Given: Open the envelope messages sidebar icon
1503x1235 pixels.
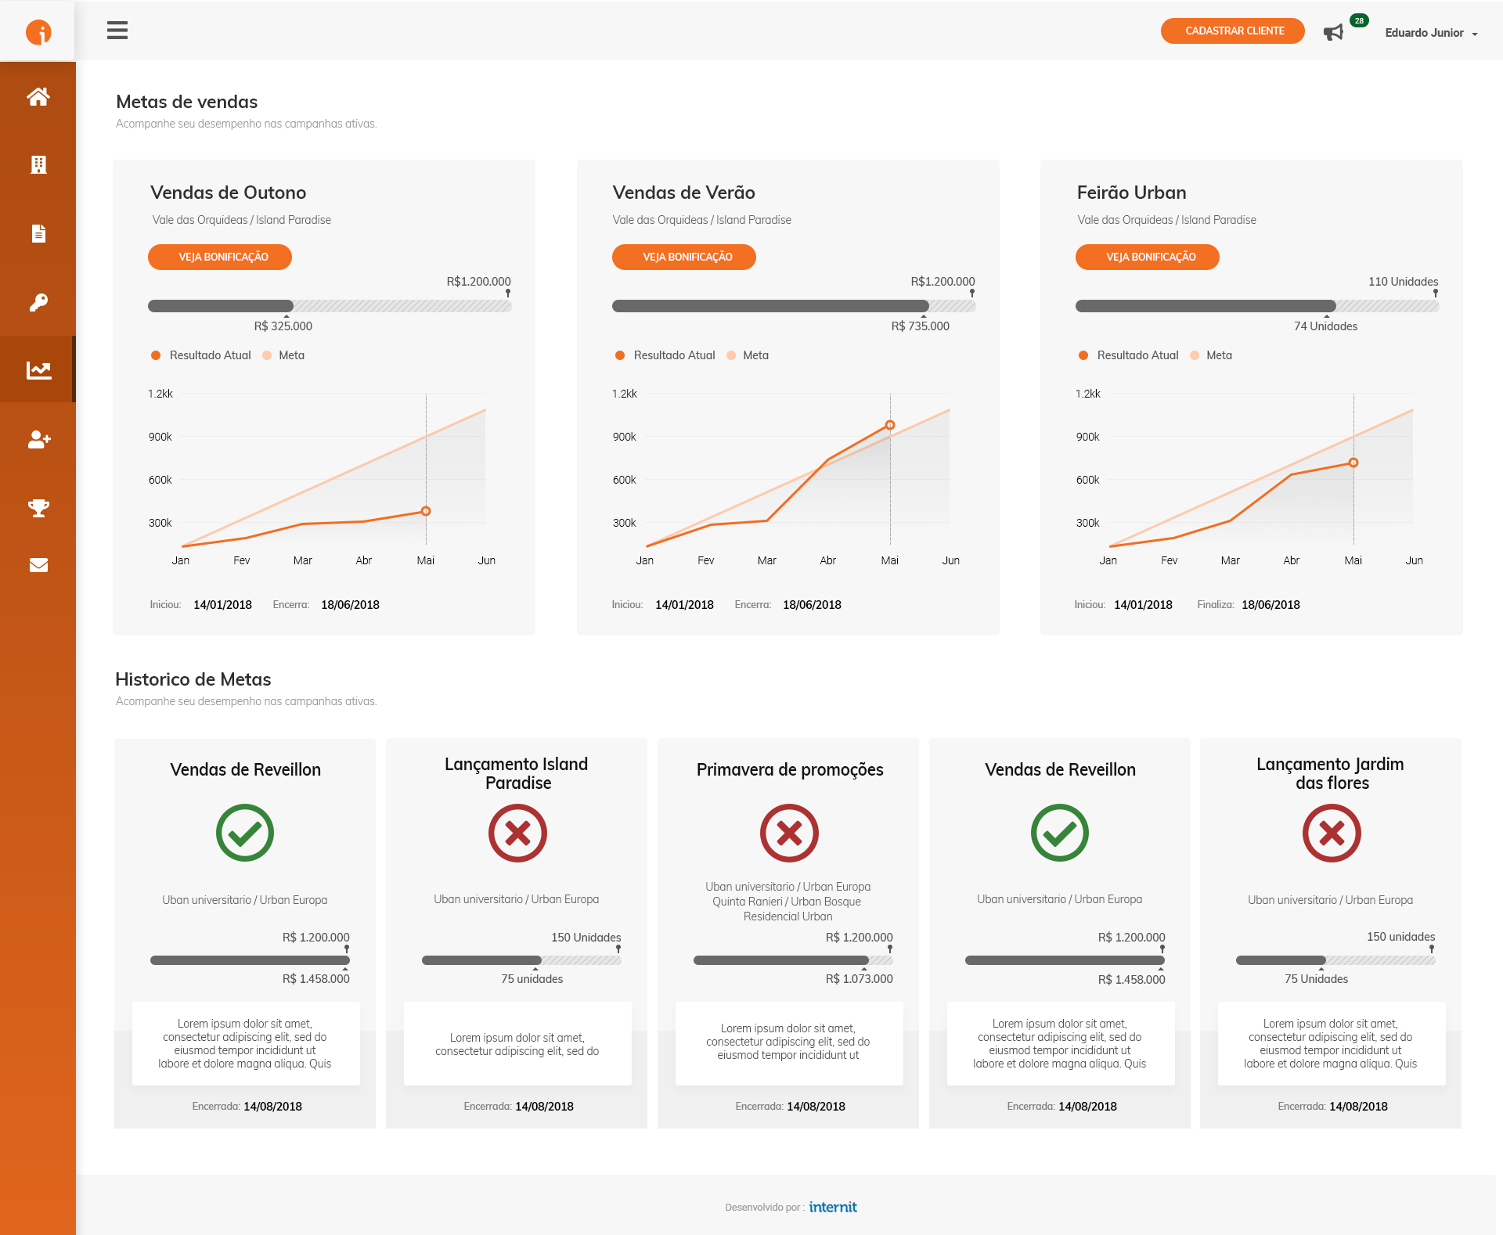Looking at the screenshot, I should [x=38, y=565].
